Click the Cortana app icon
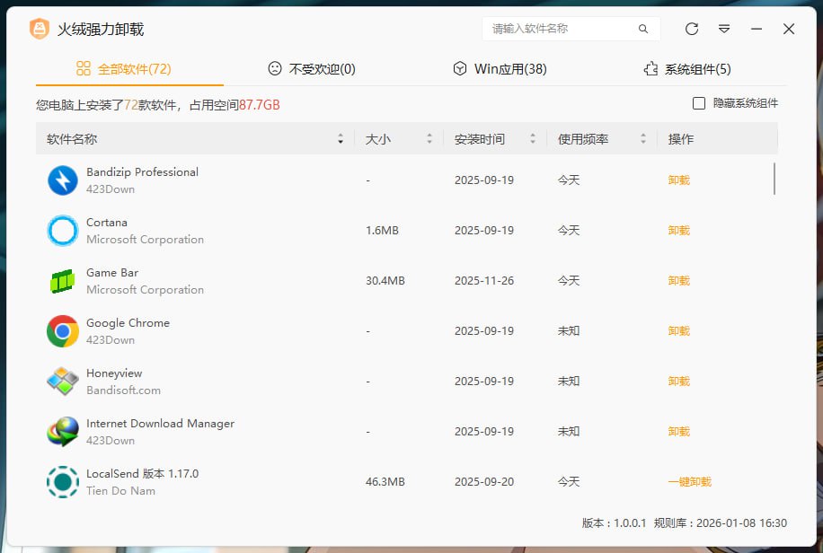 (x=63, y=231)
